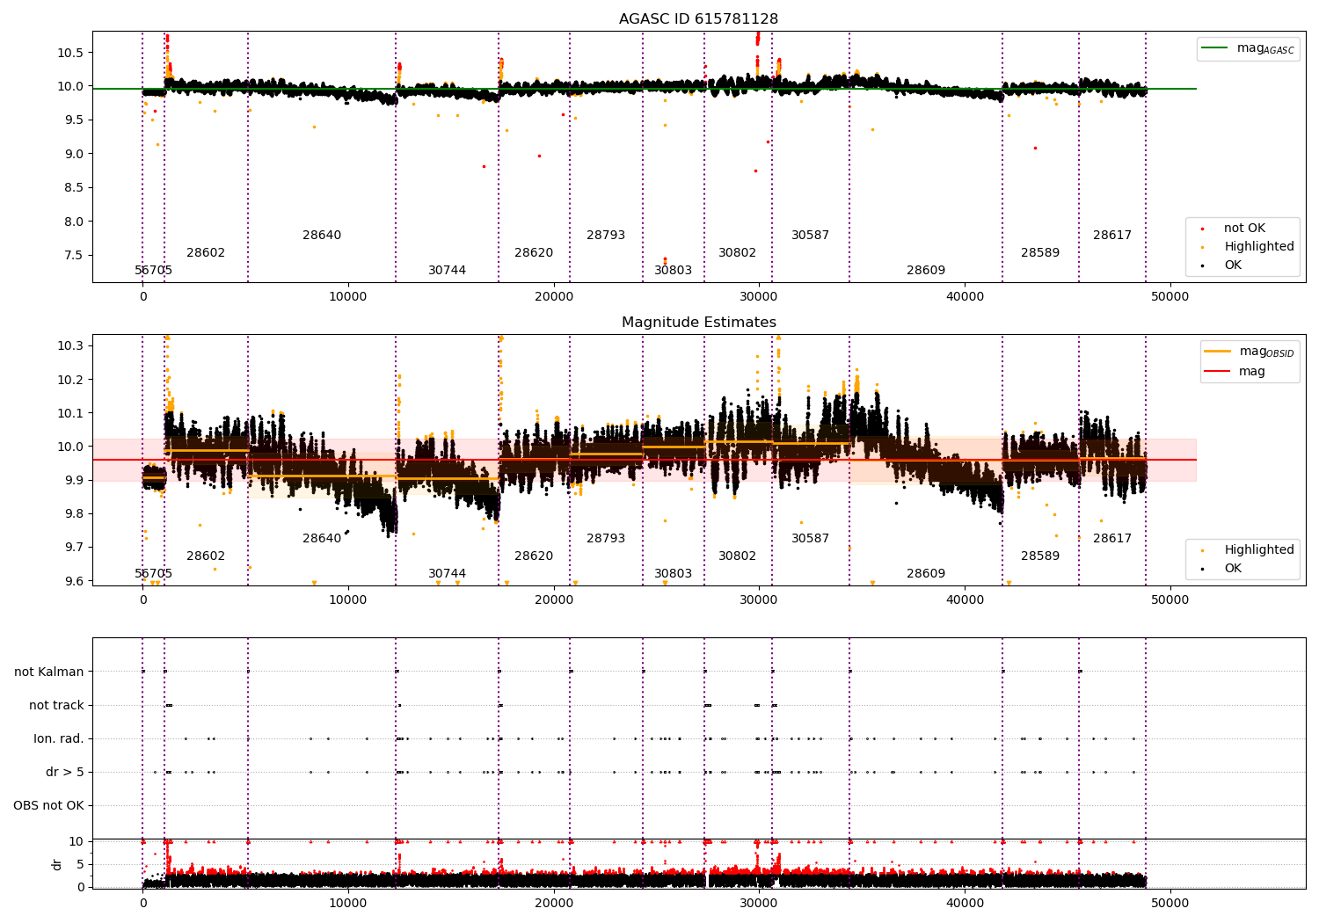Select 'Highlighted' legend entry in top plot
The height and width of the screenshot is (923, 1319).
pos(1249,247)
